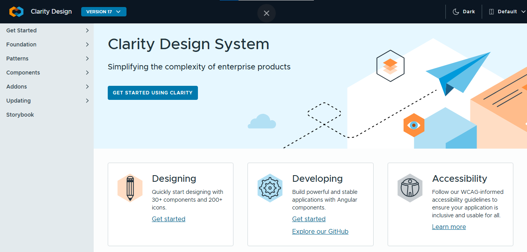The image size is (527, 252).
Task: Click the density icon beside Default
Action: pyautogui.click(x=491, y=12)
